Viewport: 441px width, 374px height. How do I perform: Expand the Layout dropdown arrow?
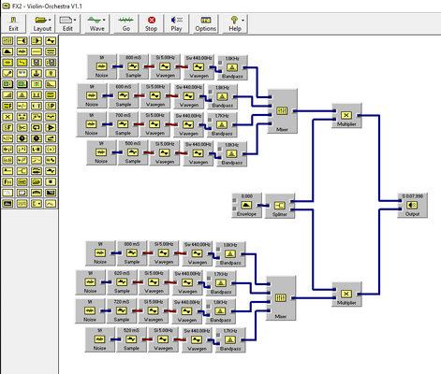point(50,21)
